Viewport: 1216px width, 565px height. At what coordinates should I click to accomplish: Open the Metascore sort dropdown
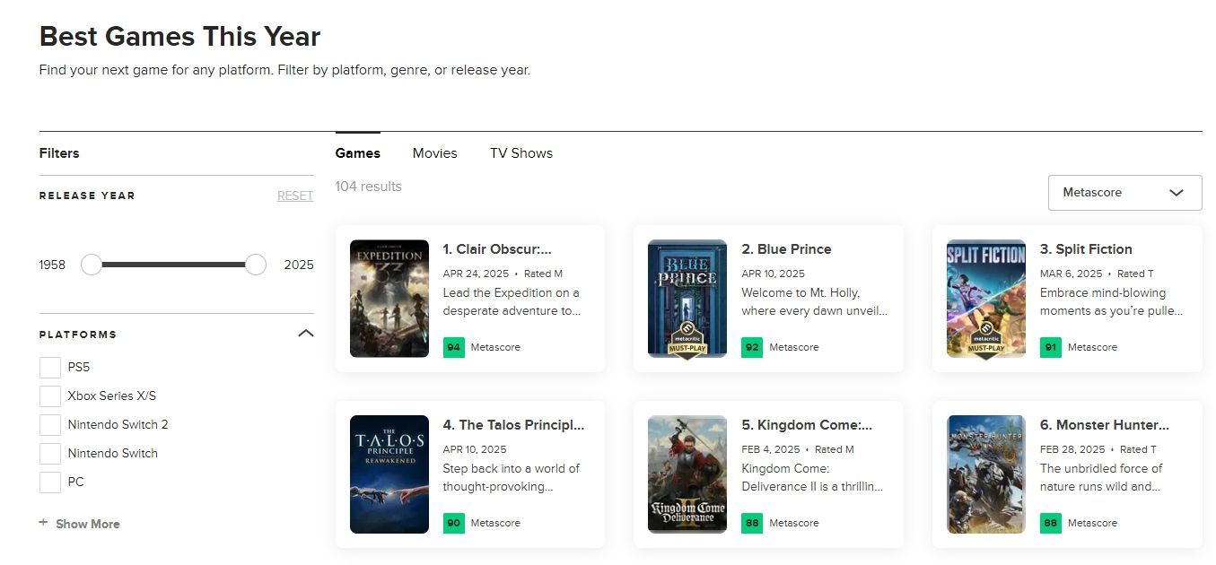point(1124,193)
